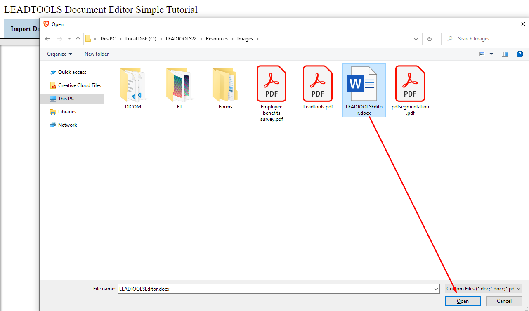Click Local Disk (C:) in breadcrumb
The height and width of the screenshot is (311, 529).
pyautogui.click(x=141, y=39)
